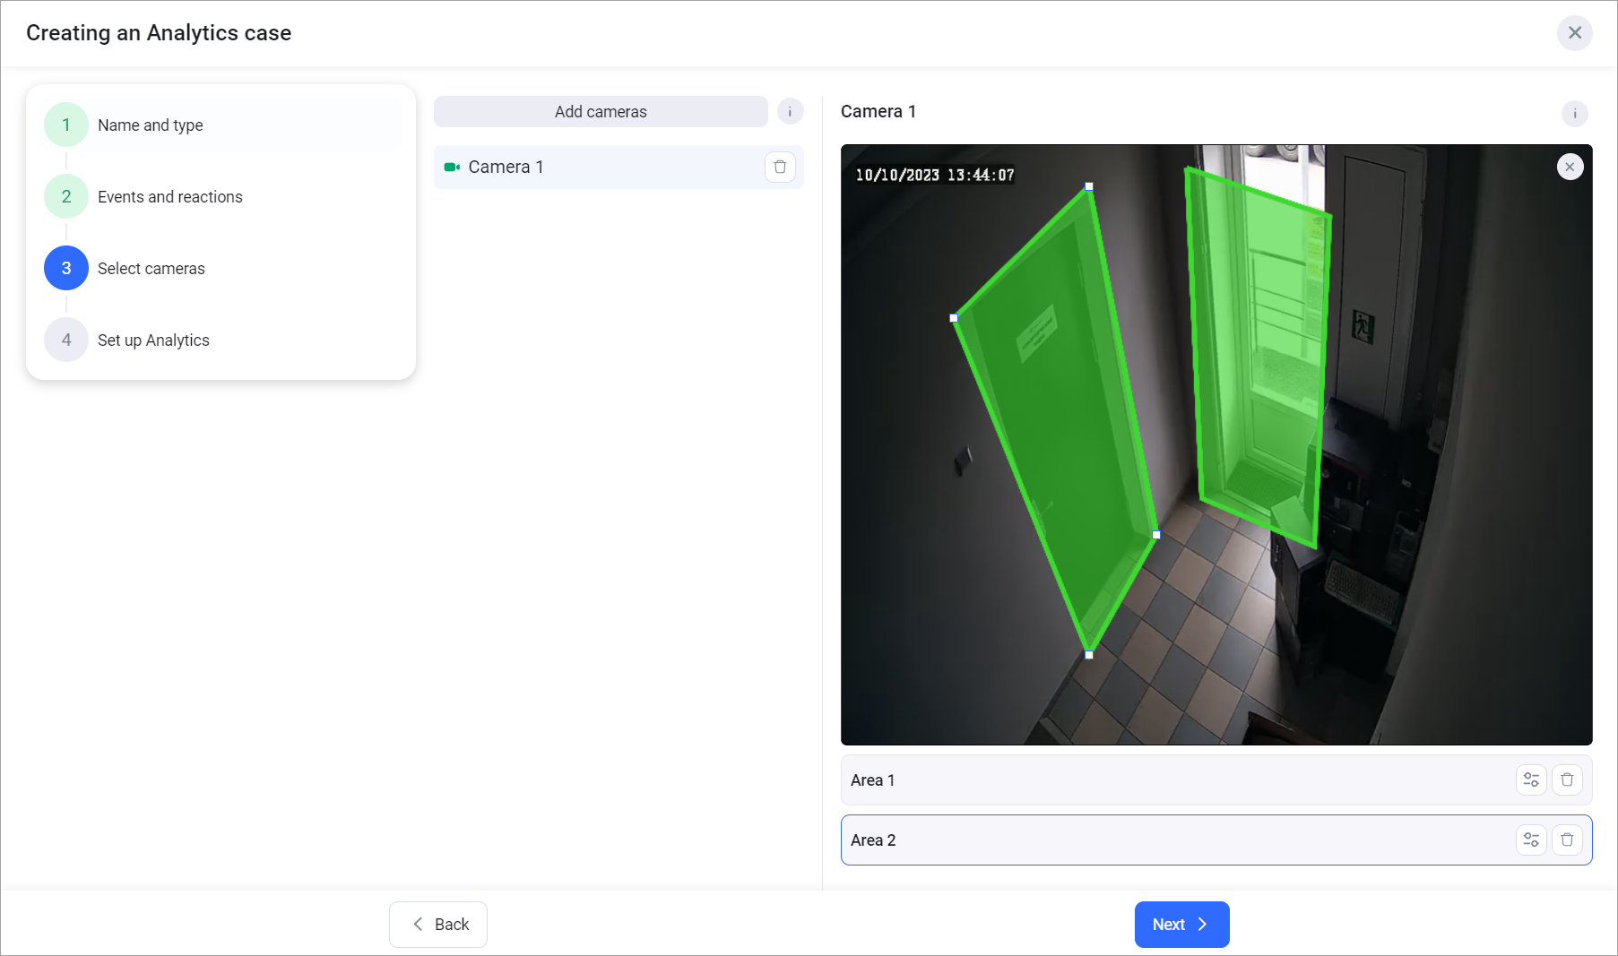
Task: Open settings for Area 1
Action: [x=1531, y=780]
